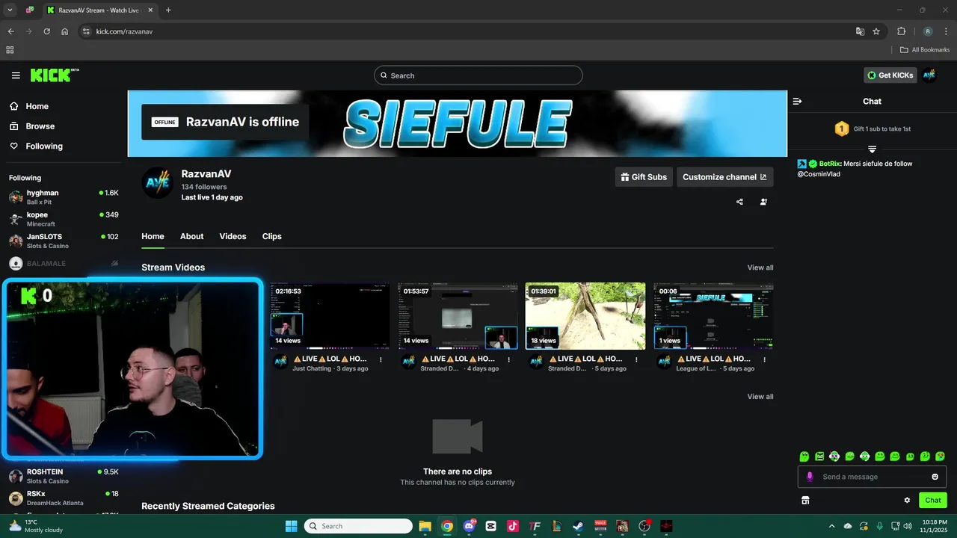Screen dimensions: 957x538
Task: Show hidden system tray icons
Action: point(831,526)
